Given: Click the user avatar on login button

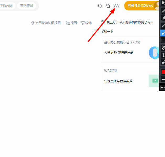Looking at the screenshot, I should [x=157, y=6].
